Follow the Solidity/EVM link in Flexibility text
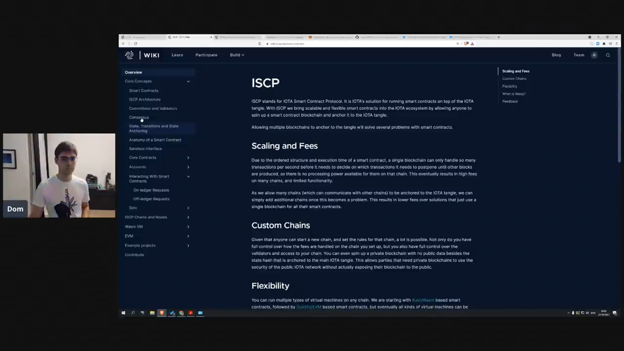 (309, 307)
